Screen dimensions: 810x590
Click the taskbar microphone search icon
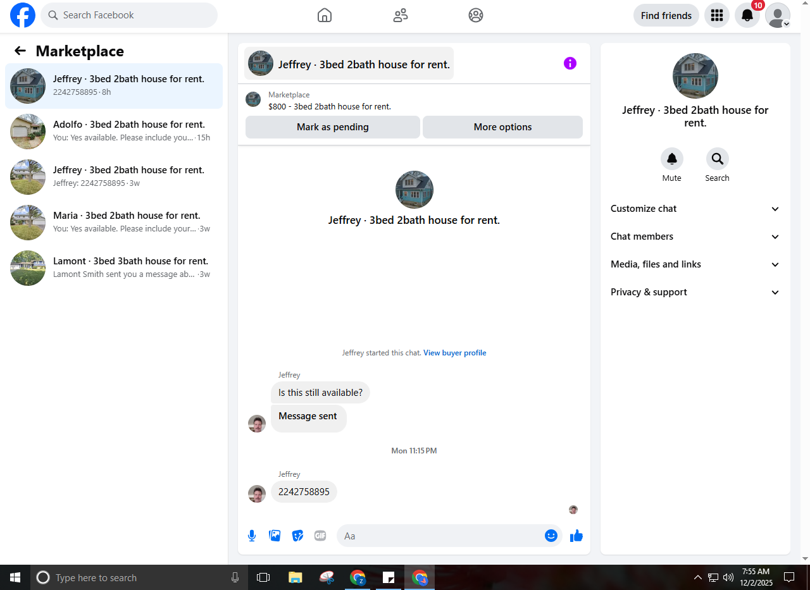(x=235, y=577)
